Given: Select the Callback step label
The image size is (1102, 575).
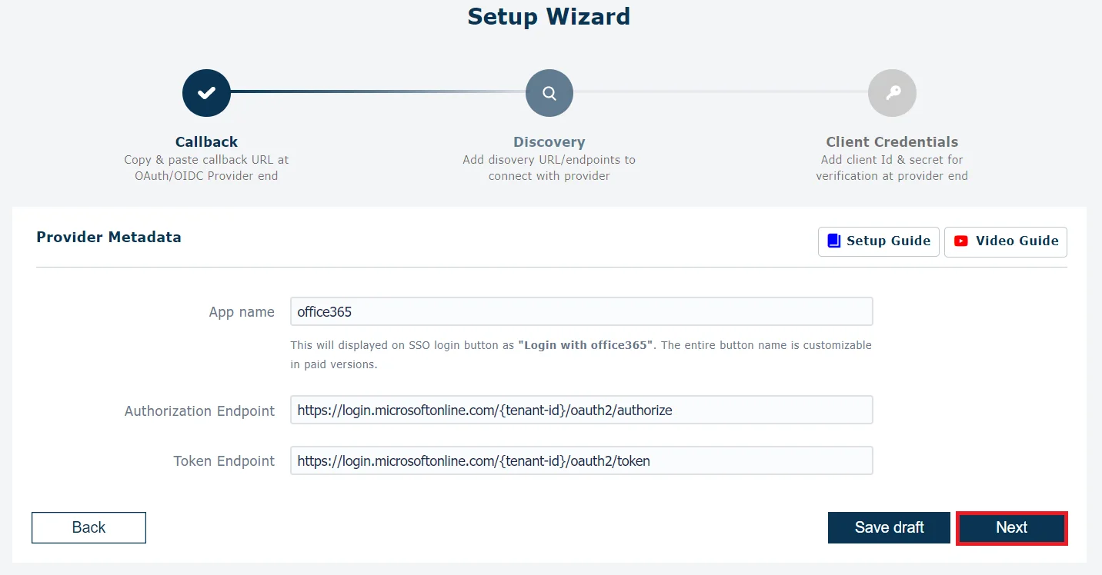Looking at the screenshot, I should [206, 142].
